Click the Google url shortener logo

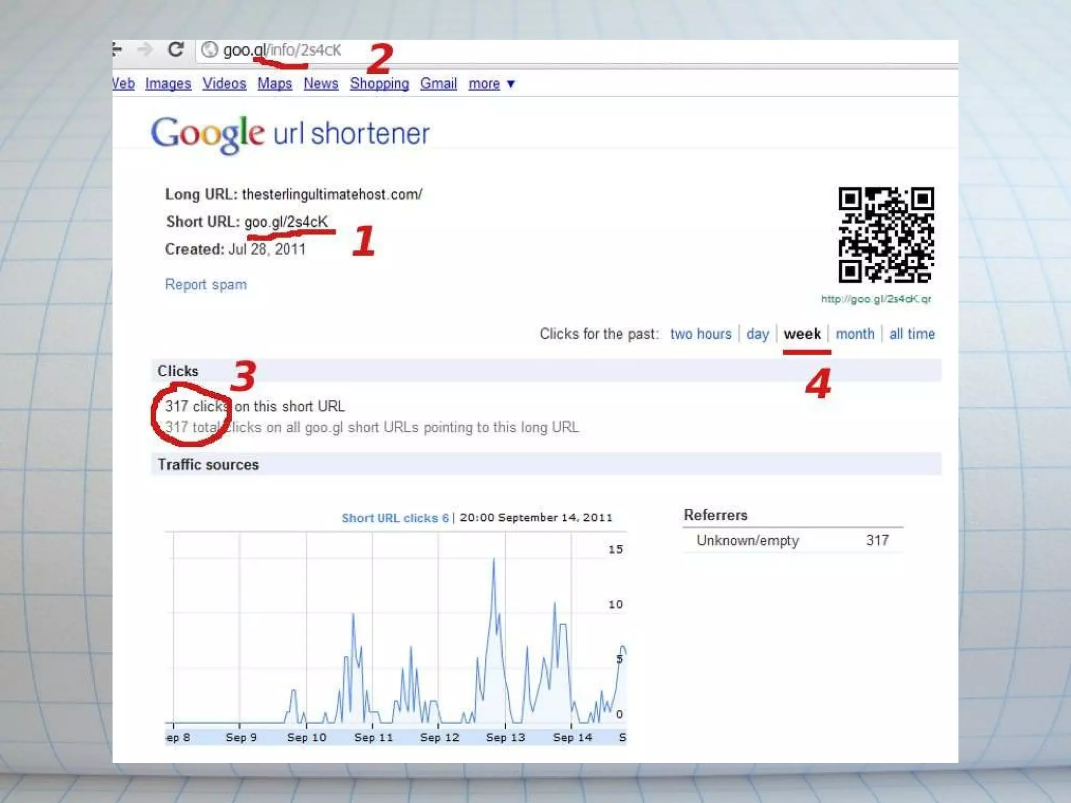tap(290, 134)
